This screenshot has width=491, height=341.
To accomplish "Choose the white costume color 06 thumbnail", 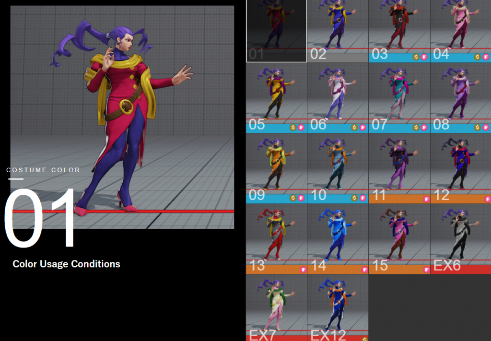I will pyautogui.click(x=338, y=98).
